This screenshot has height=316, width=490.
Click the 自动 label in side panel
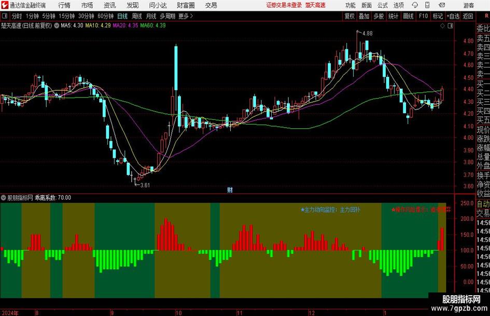coord(483,204)
